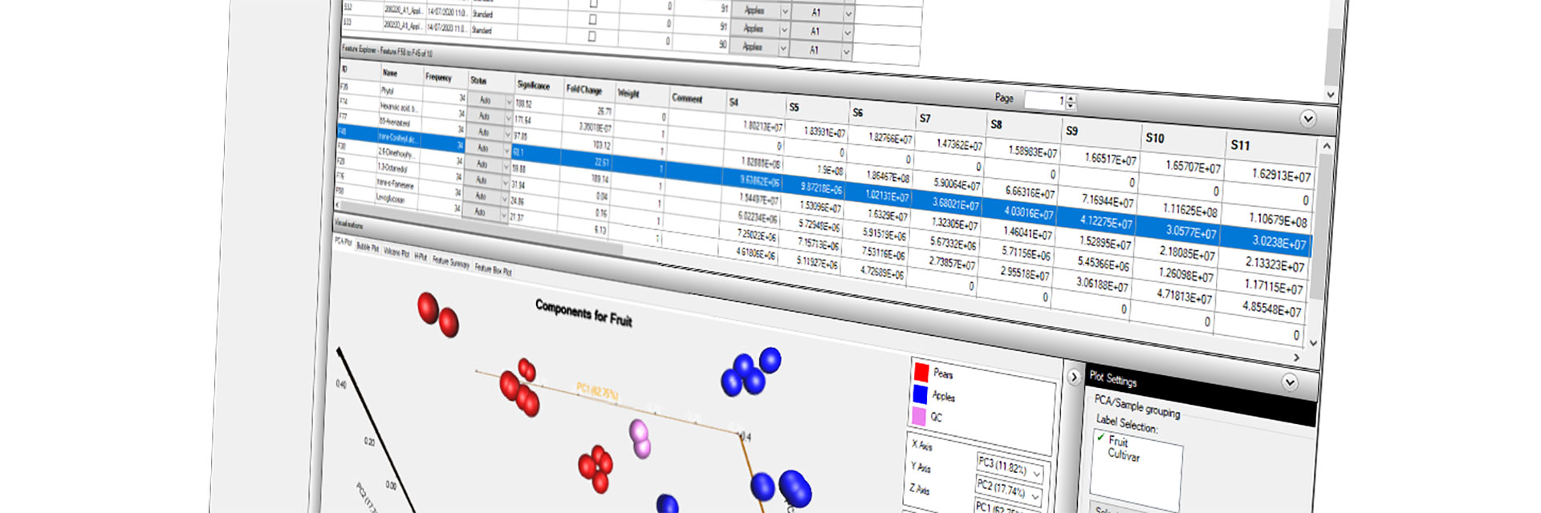Click the Pears red legend swatch
This screenshot has width=1541, height=513.
click(921, 372)
